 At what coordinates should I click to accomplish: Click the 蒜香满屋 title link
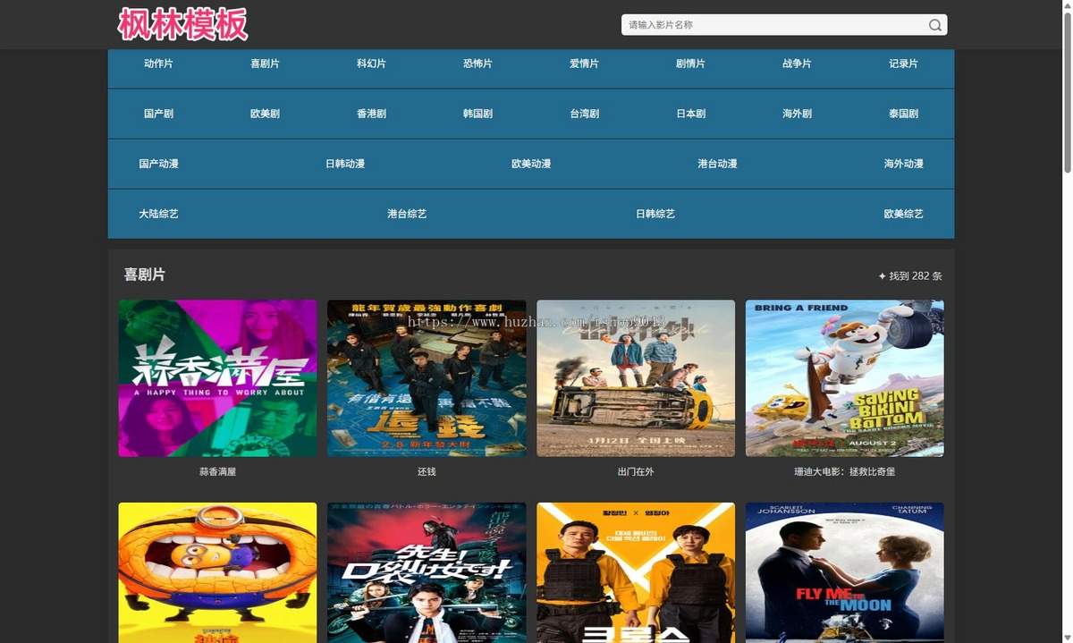217,471
